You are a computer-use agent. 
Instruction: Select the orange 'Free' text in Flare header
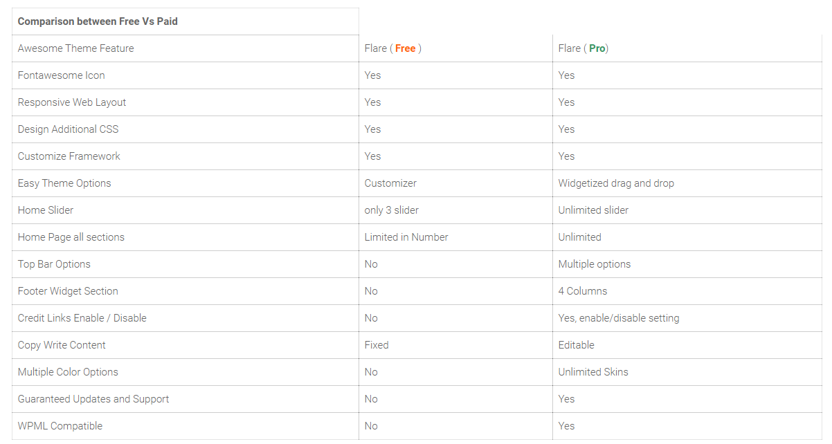pos(405,48)
